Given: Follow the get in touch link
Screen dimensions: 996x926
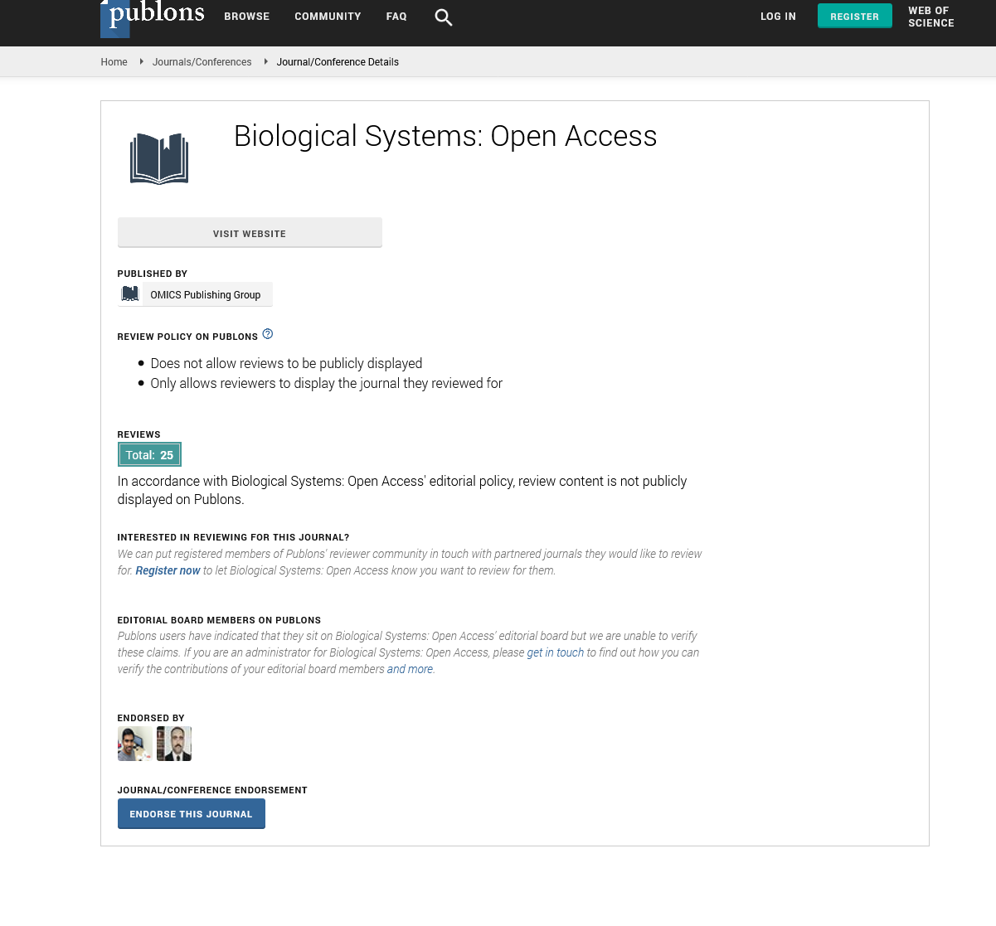Looking at the screenshot, I should pos(556,652).
